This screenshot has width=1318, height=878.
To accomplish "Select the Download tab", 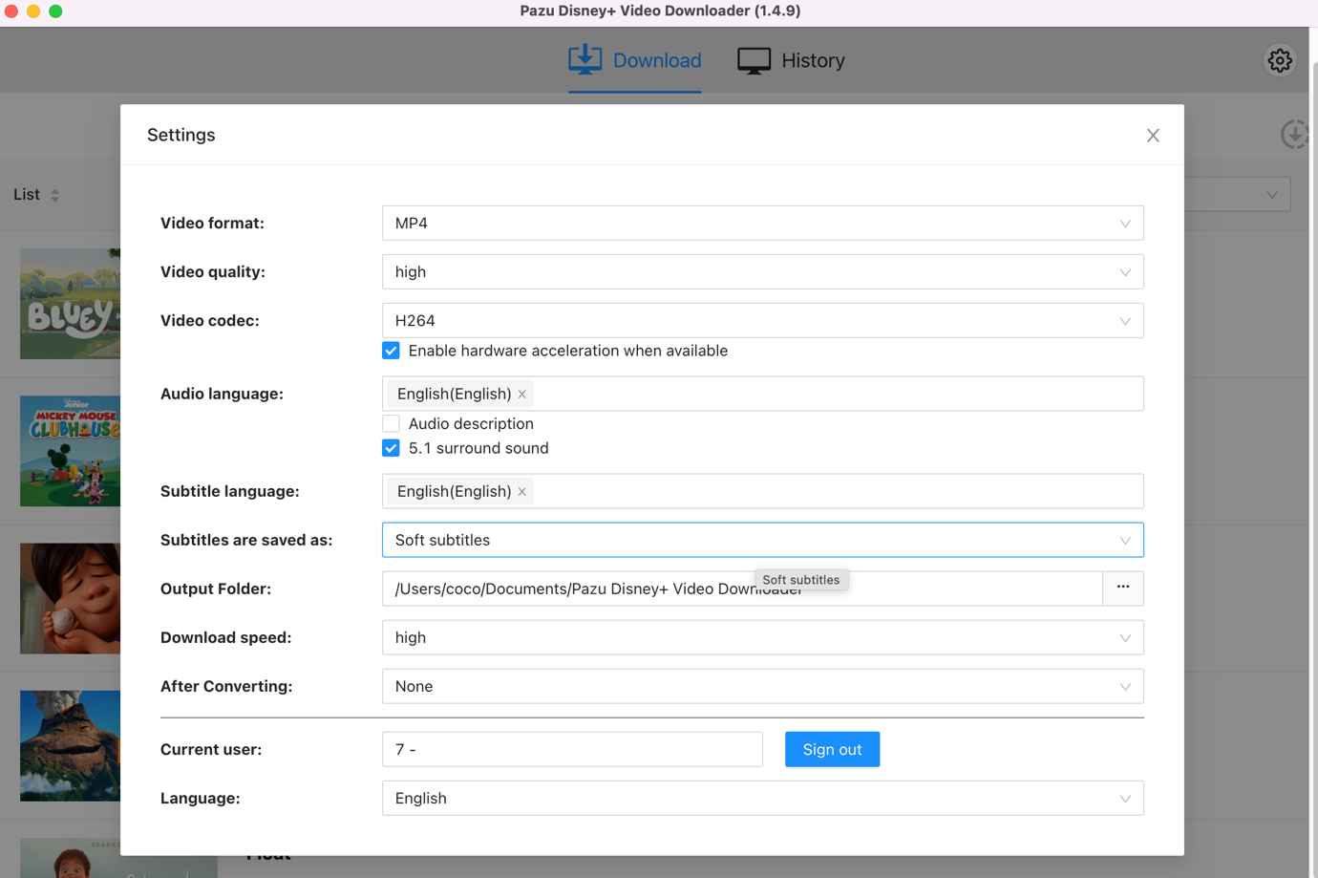I will [x=635, y=60].
